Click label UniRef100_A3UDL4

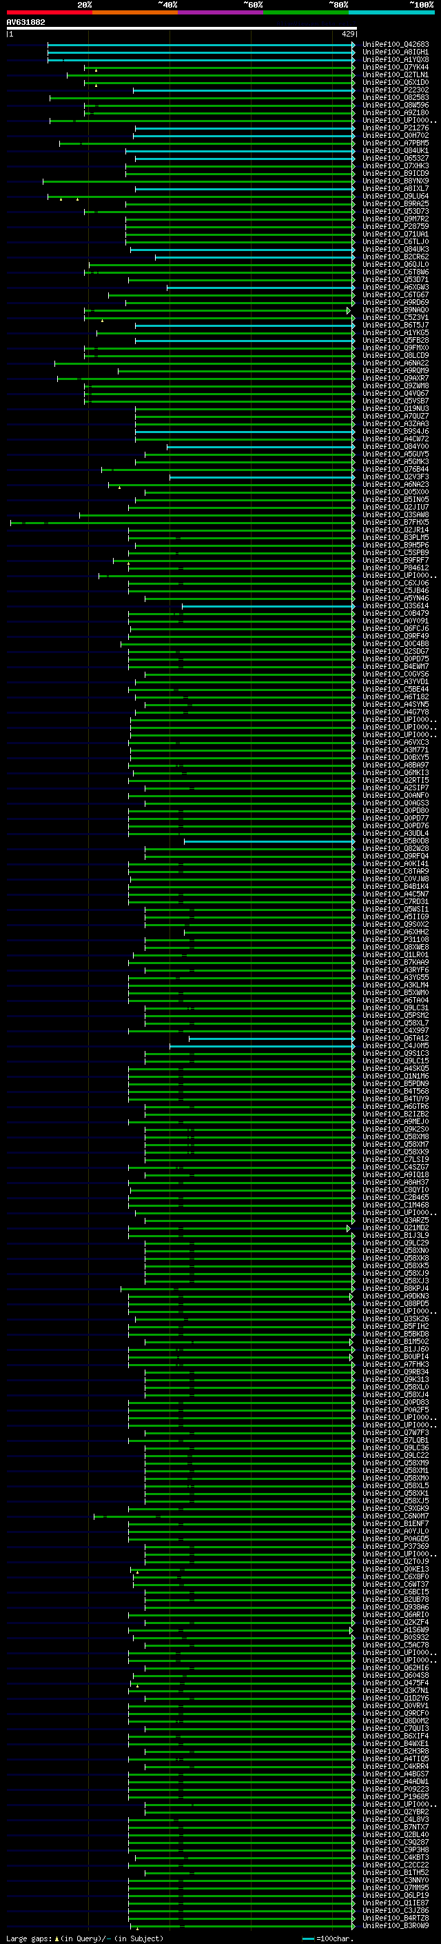pos(396,834)
